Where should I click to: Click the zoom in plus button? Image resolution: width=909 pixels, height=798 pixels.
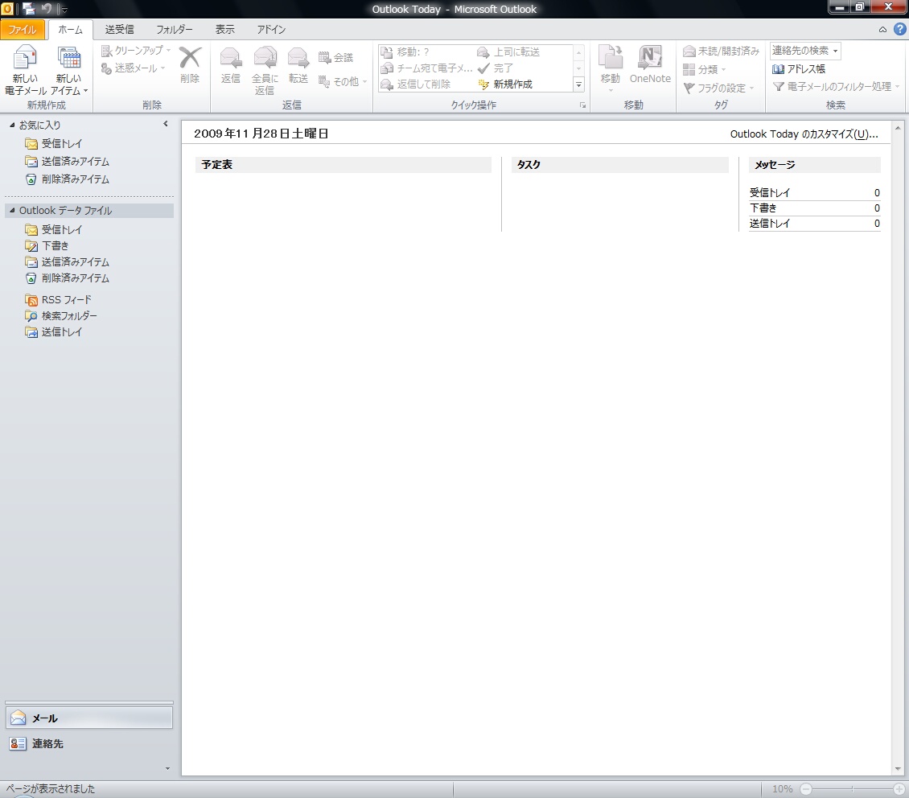click(x=899, y=788)
